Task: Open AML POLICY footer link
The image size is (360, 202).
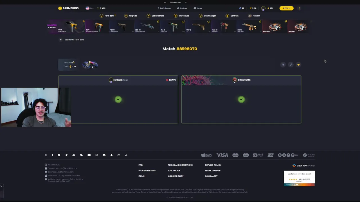Action: point(174,171)
